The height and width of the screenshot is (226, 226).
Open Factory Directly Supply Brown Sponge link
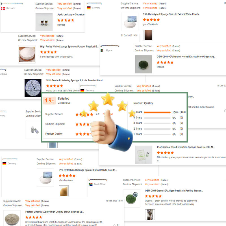(x=55, y=212)
